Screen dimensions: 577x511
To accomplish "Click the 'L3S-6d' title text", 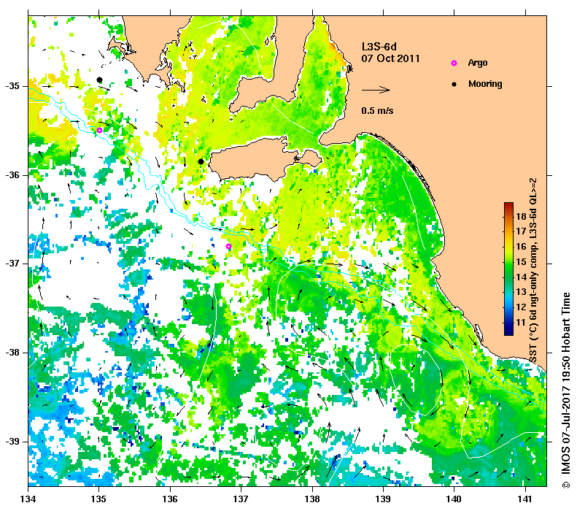I will (379, 47).
